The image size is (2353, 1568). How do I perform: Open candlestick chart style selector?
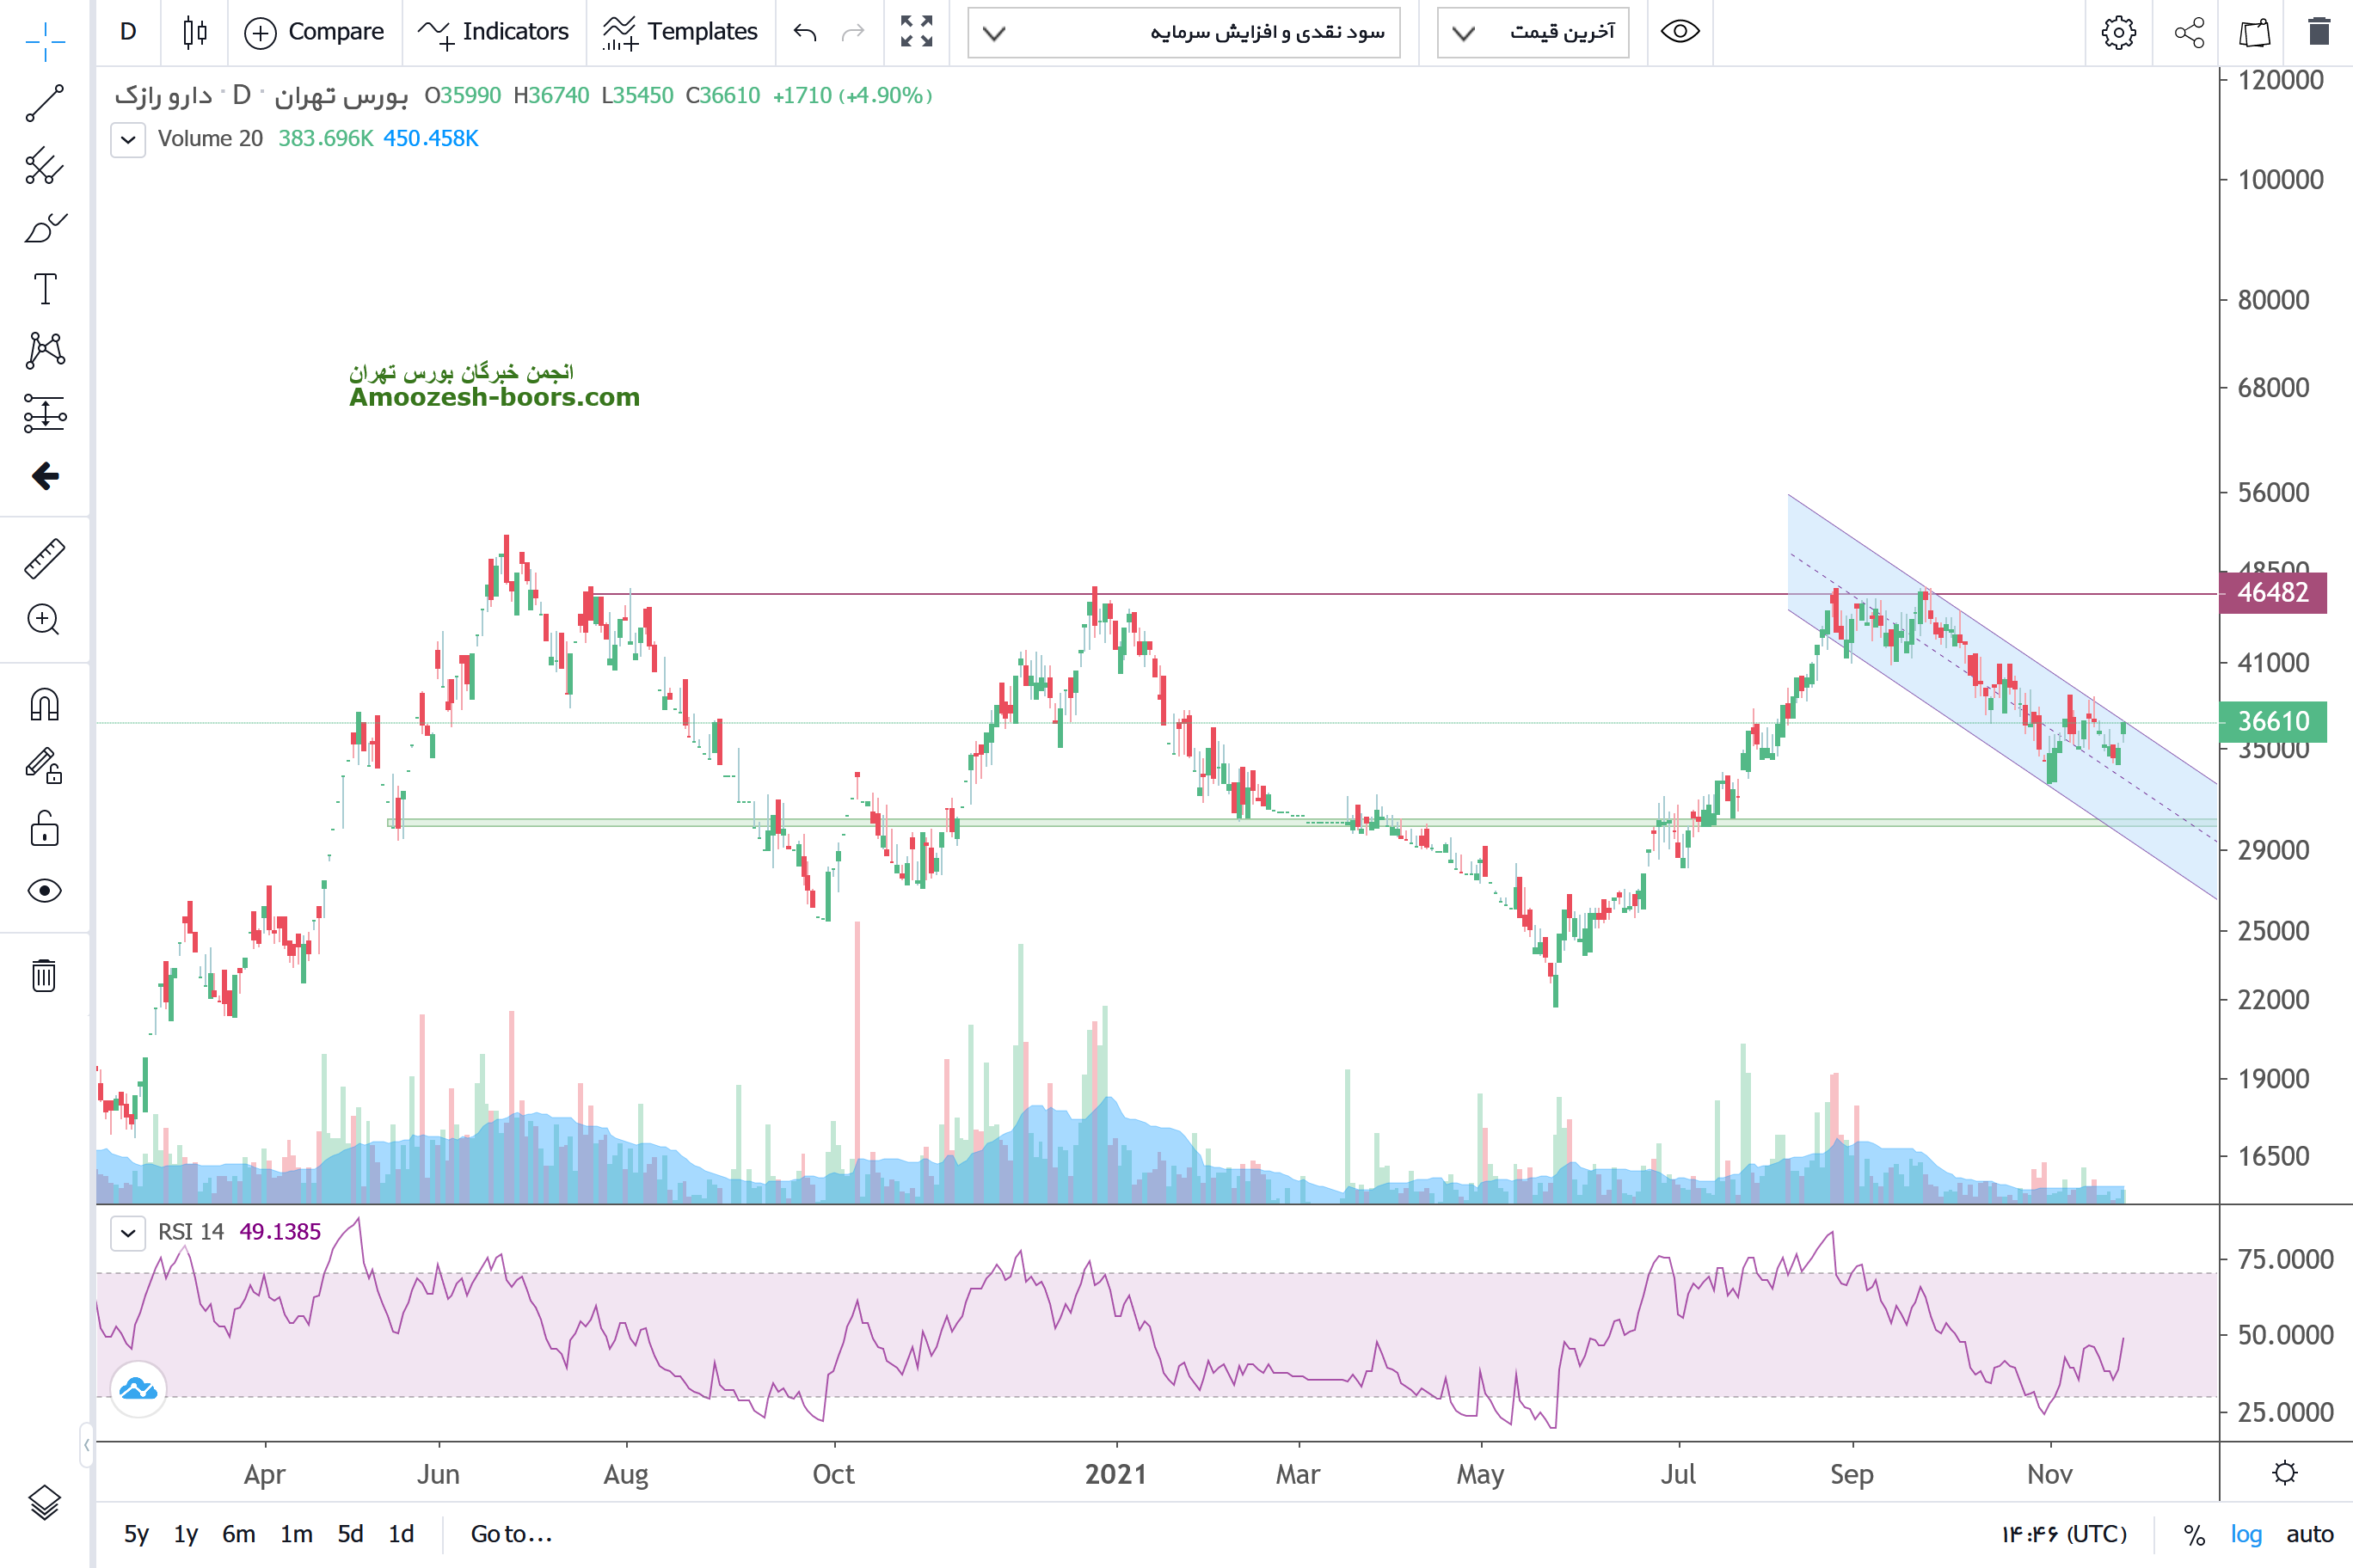[x=195, y=32]
